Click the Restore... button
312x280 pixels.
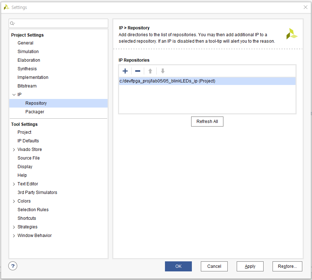click(287, 266)
